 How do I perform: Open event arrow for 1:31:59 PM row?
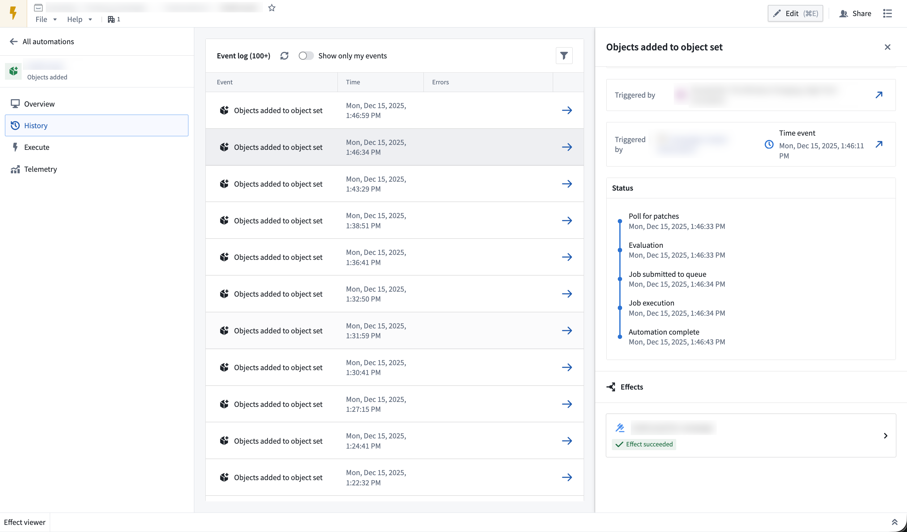pos(567,331)
